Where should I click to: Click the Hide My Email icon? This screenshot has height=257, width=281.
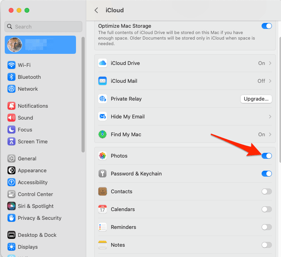pos(103,116)
